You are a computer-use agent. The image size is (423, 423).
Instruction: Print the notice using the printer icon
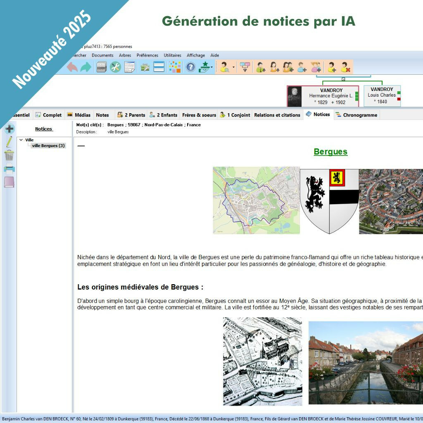pos(9,169)
